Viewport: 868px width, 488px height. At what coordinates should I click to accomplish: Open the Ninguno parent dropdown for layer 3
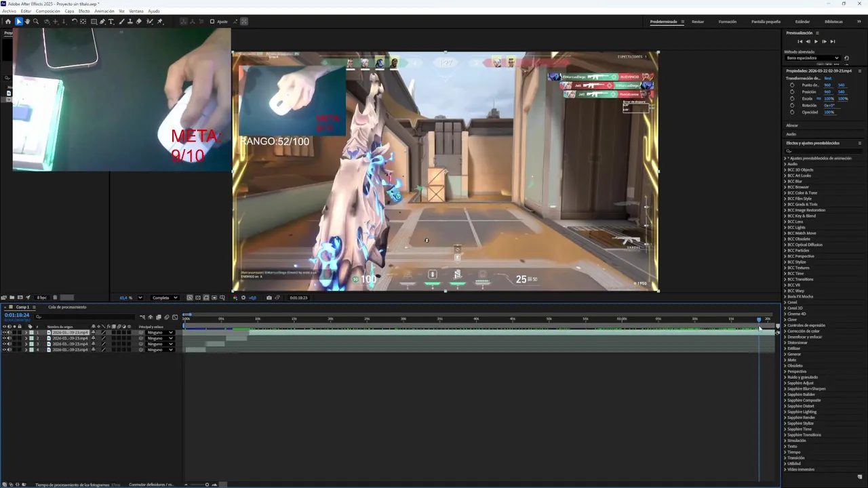(160, 344)
